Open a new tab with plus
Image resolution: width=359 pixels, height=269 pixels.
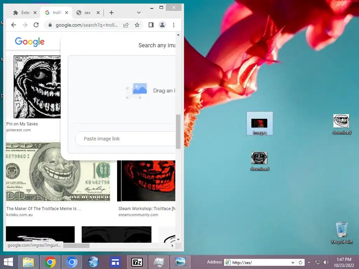pyautogui.click(x=111, y=13)
